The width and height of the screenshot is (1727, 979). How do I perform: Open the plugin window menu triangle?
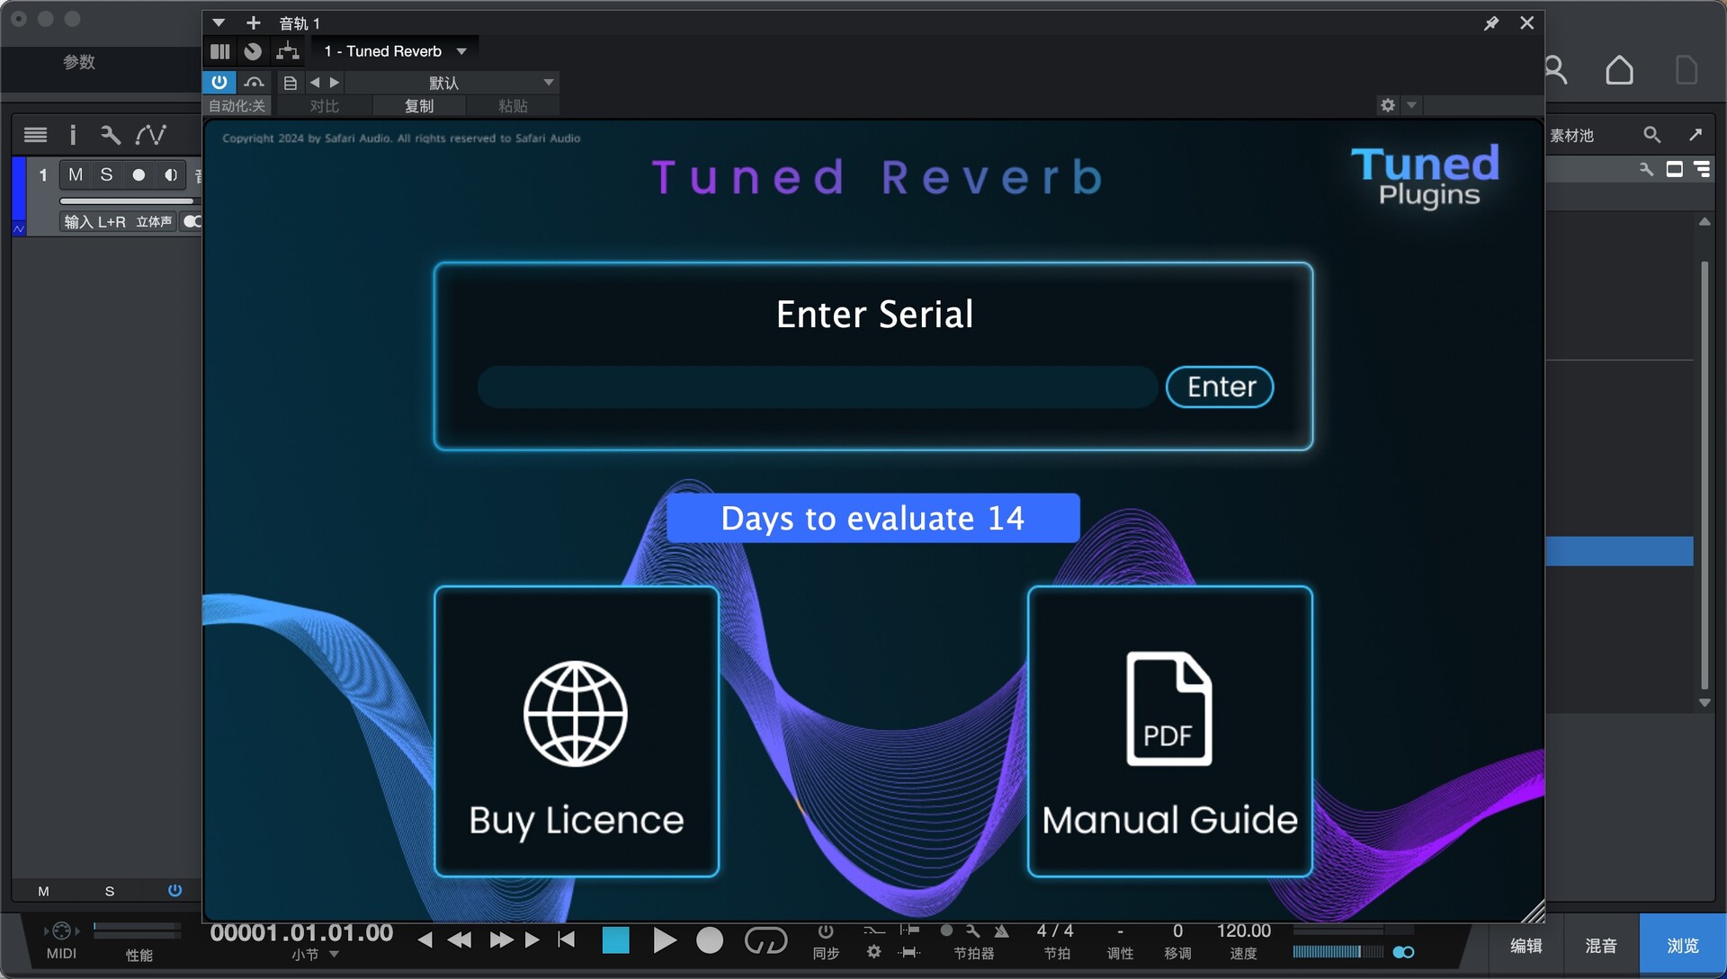tap(219, 22)
